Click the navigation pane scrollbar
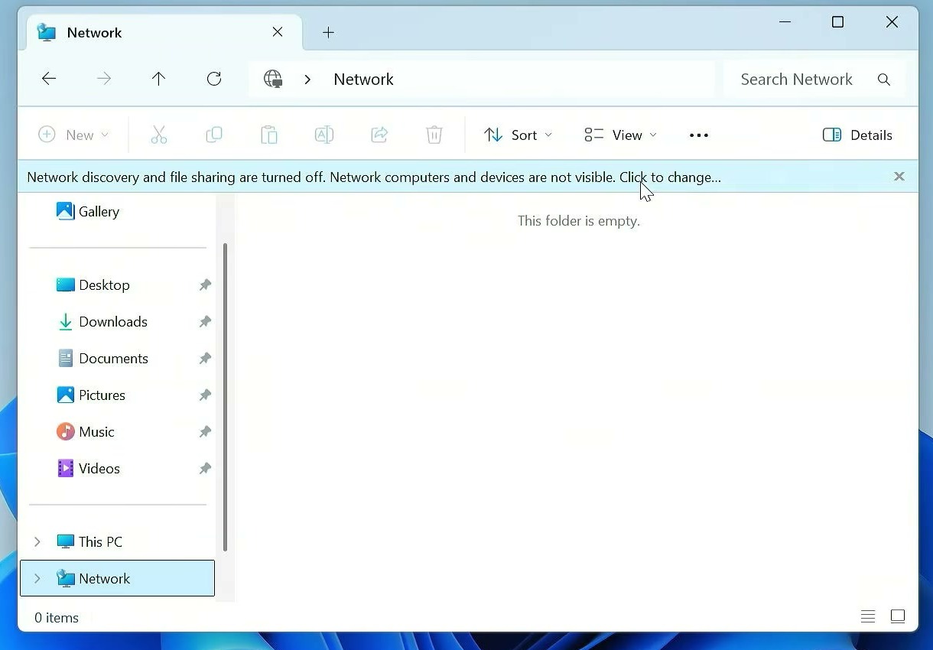The height and width of the screenshot is (650, 933). [x=225, y=396]
